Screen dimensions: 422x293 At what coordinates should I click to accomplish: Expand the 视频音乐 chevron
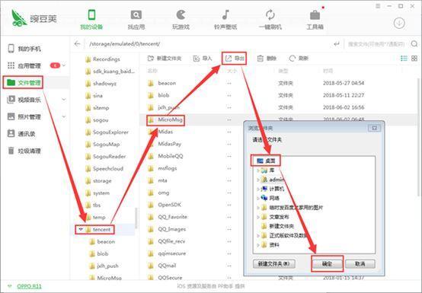pos(64,100)
